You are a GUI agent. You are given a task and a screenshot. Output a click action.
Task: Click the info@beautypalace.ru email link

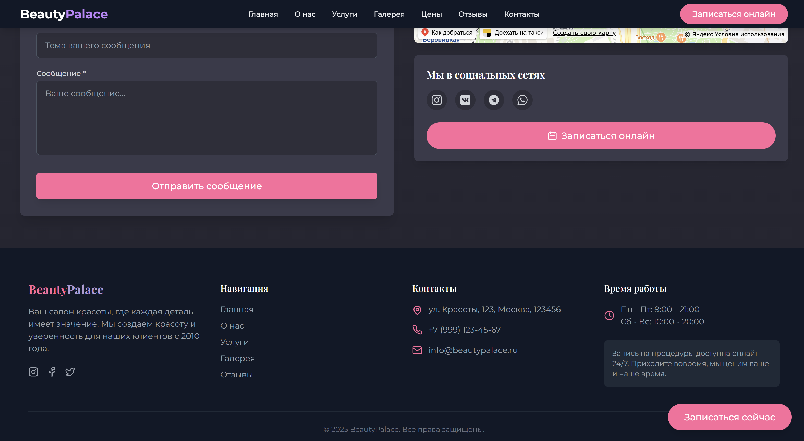coord(472,350)
